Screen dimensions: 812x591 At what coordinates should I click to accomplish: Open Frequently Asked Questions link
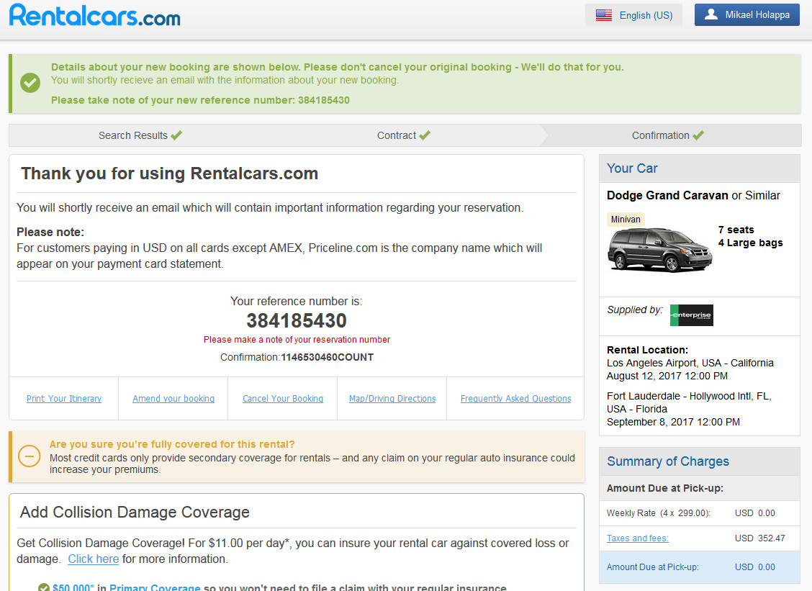tap(515, 399)
